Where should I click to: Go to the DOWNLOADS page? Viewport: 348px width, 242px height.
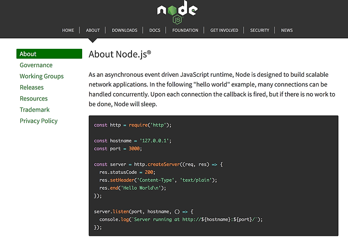pos(125,30)
